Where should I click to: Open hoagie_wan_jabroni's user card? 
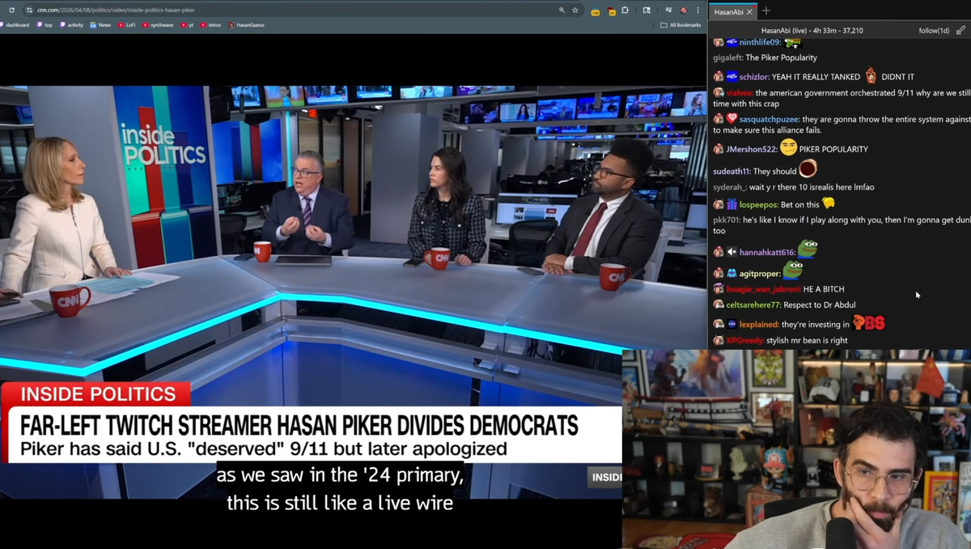click(x=763, y=289)
